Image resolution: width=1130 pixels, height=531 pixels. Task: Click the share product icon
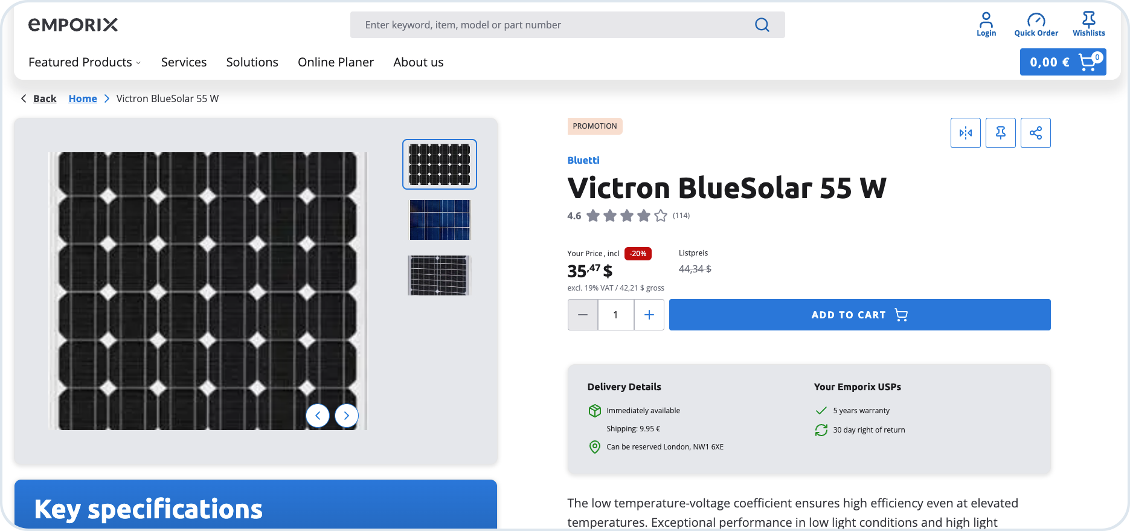[x=1035, y=133]
